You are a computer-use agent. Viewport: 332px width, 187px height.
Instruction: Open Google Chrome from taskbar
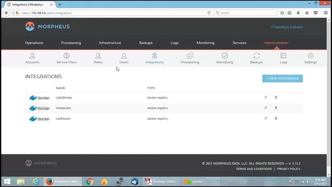point(90,181)
